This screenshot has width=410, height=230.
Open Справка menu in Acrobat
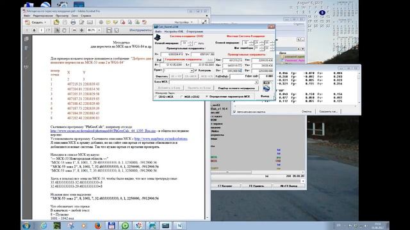pos(85,16)
